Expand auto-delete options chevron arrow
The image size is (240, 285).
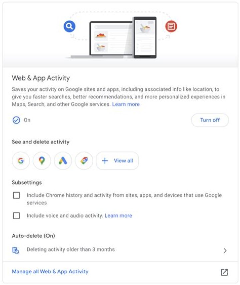(225, 251)
